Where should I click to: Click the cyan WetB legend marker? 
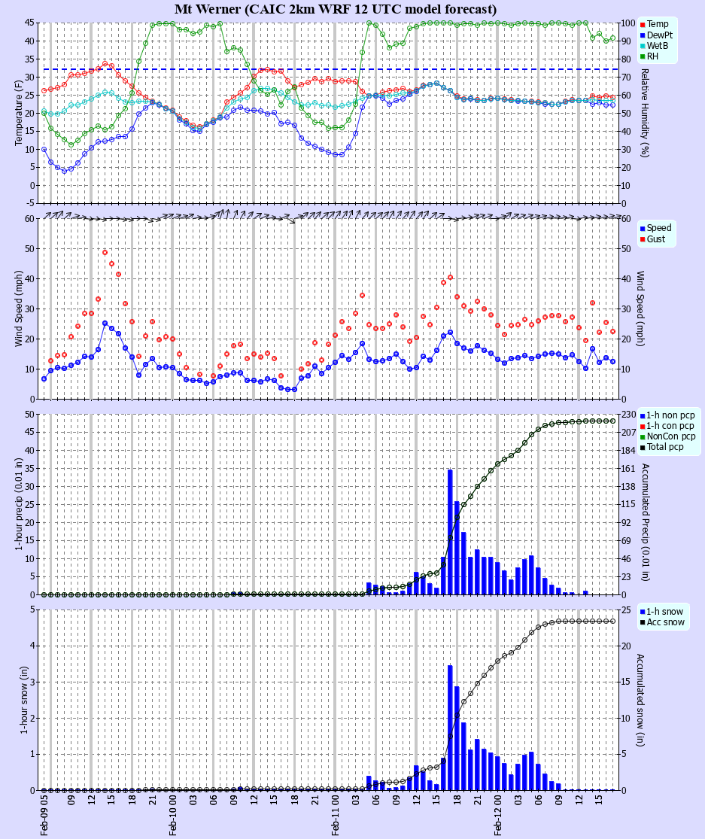(x=642, y=44)
